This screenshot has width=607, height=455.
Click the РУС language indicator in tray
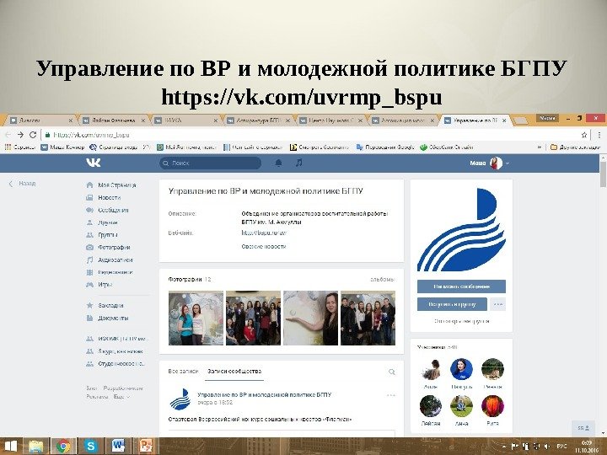561,447
